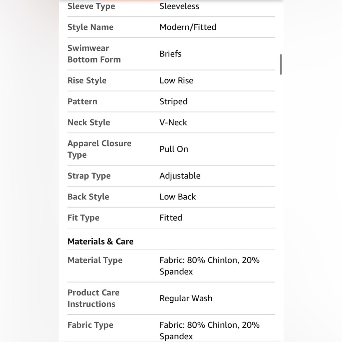Click the V-Neck neck style value
This screenshot has height=342, width=342.
pos(173,122)
